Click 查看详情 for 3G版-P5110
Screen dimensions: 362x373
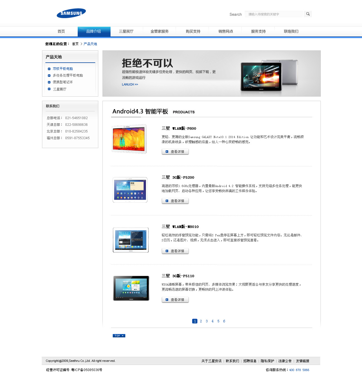pos(175,300)
